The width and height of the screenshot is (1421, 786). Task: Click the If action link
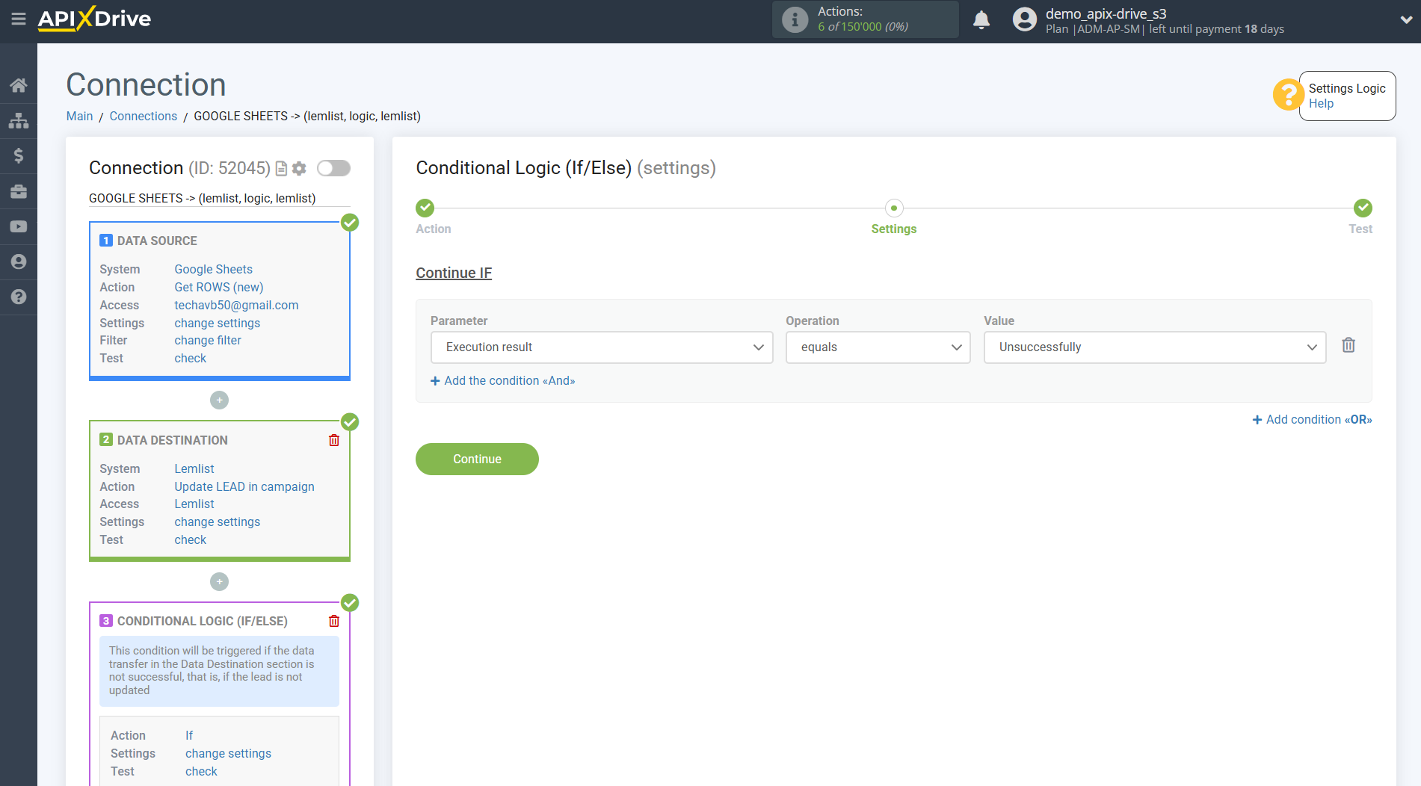coord(189,735)
